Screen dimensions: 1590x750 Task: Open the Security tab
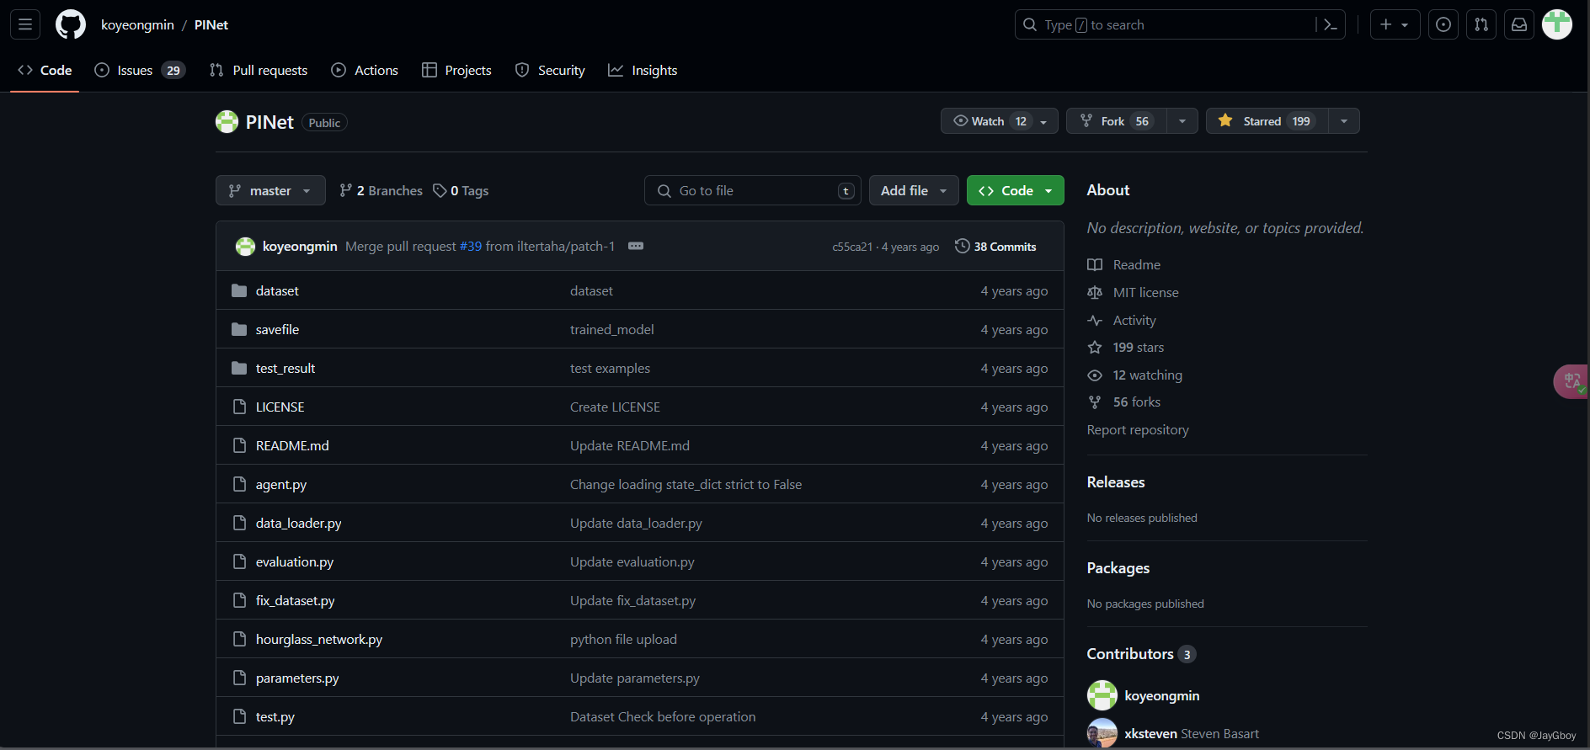point(550,70)
